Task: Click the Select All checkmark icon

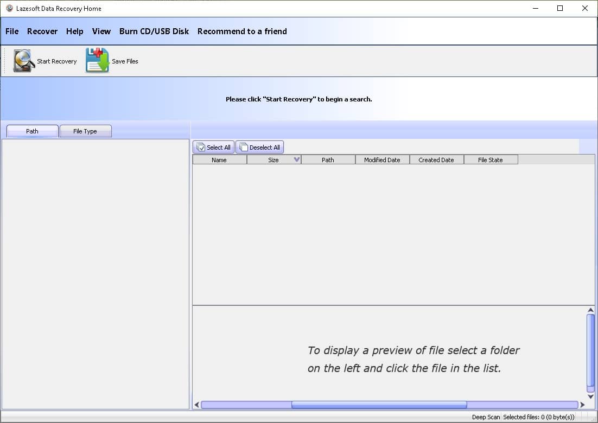Action: point(201,148)
